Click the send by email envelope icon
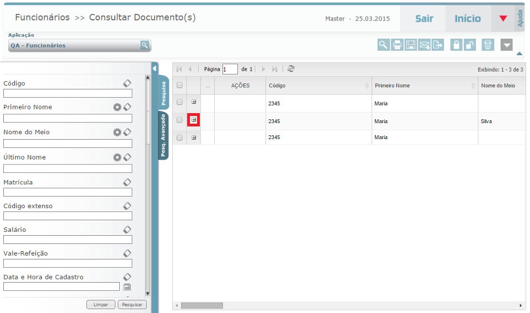Screen dimensions: 530x313 click(x=425, y=45)
